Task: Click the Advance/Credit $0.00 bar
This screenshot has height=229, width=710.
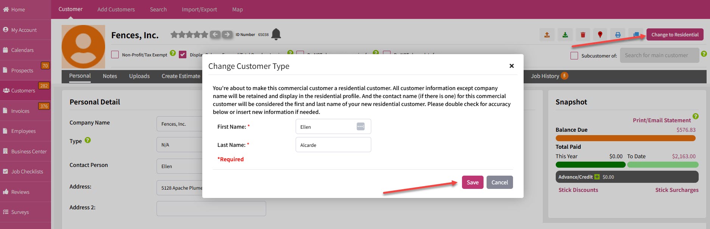Action: point(627,177)
